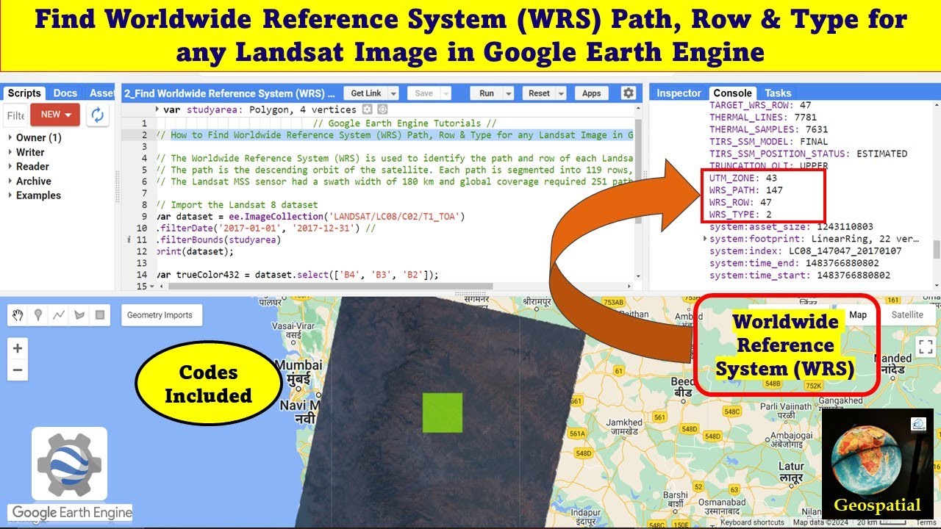941x529 pixels.
Task: Open code editor settings gear
Action: click(x=628, y=93)
